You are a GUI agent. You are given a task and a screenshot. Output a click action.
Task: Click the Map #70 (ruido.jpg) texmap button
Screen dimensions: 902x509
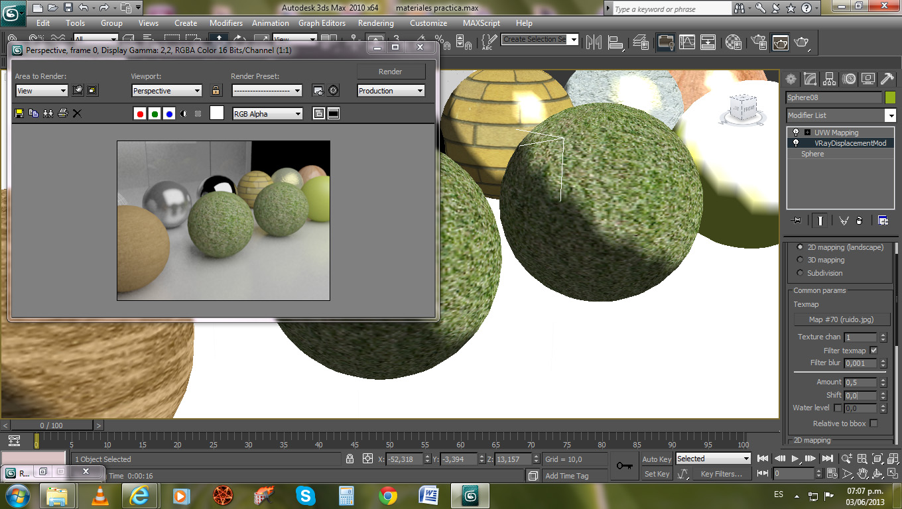point(842,319)
